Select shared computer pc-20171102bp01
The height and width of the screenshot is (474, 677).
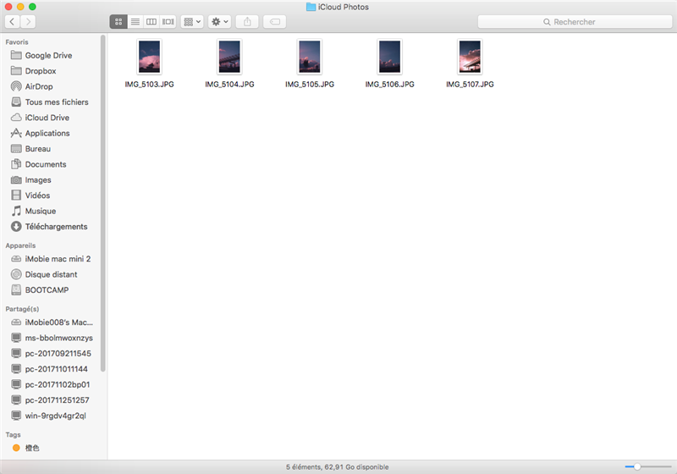[57, 384]
